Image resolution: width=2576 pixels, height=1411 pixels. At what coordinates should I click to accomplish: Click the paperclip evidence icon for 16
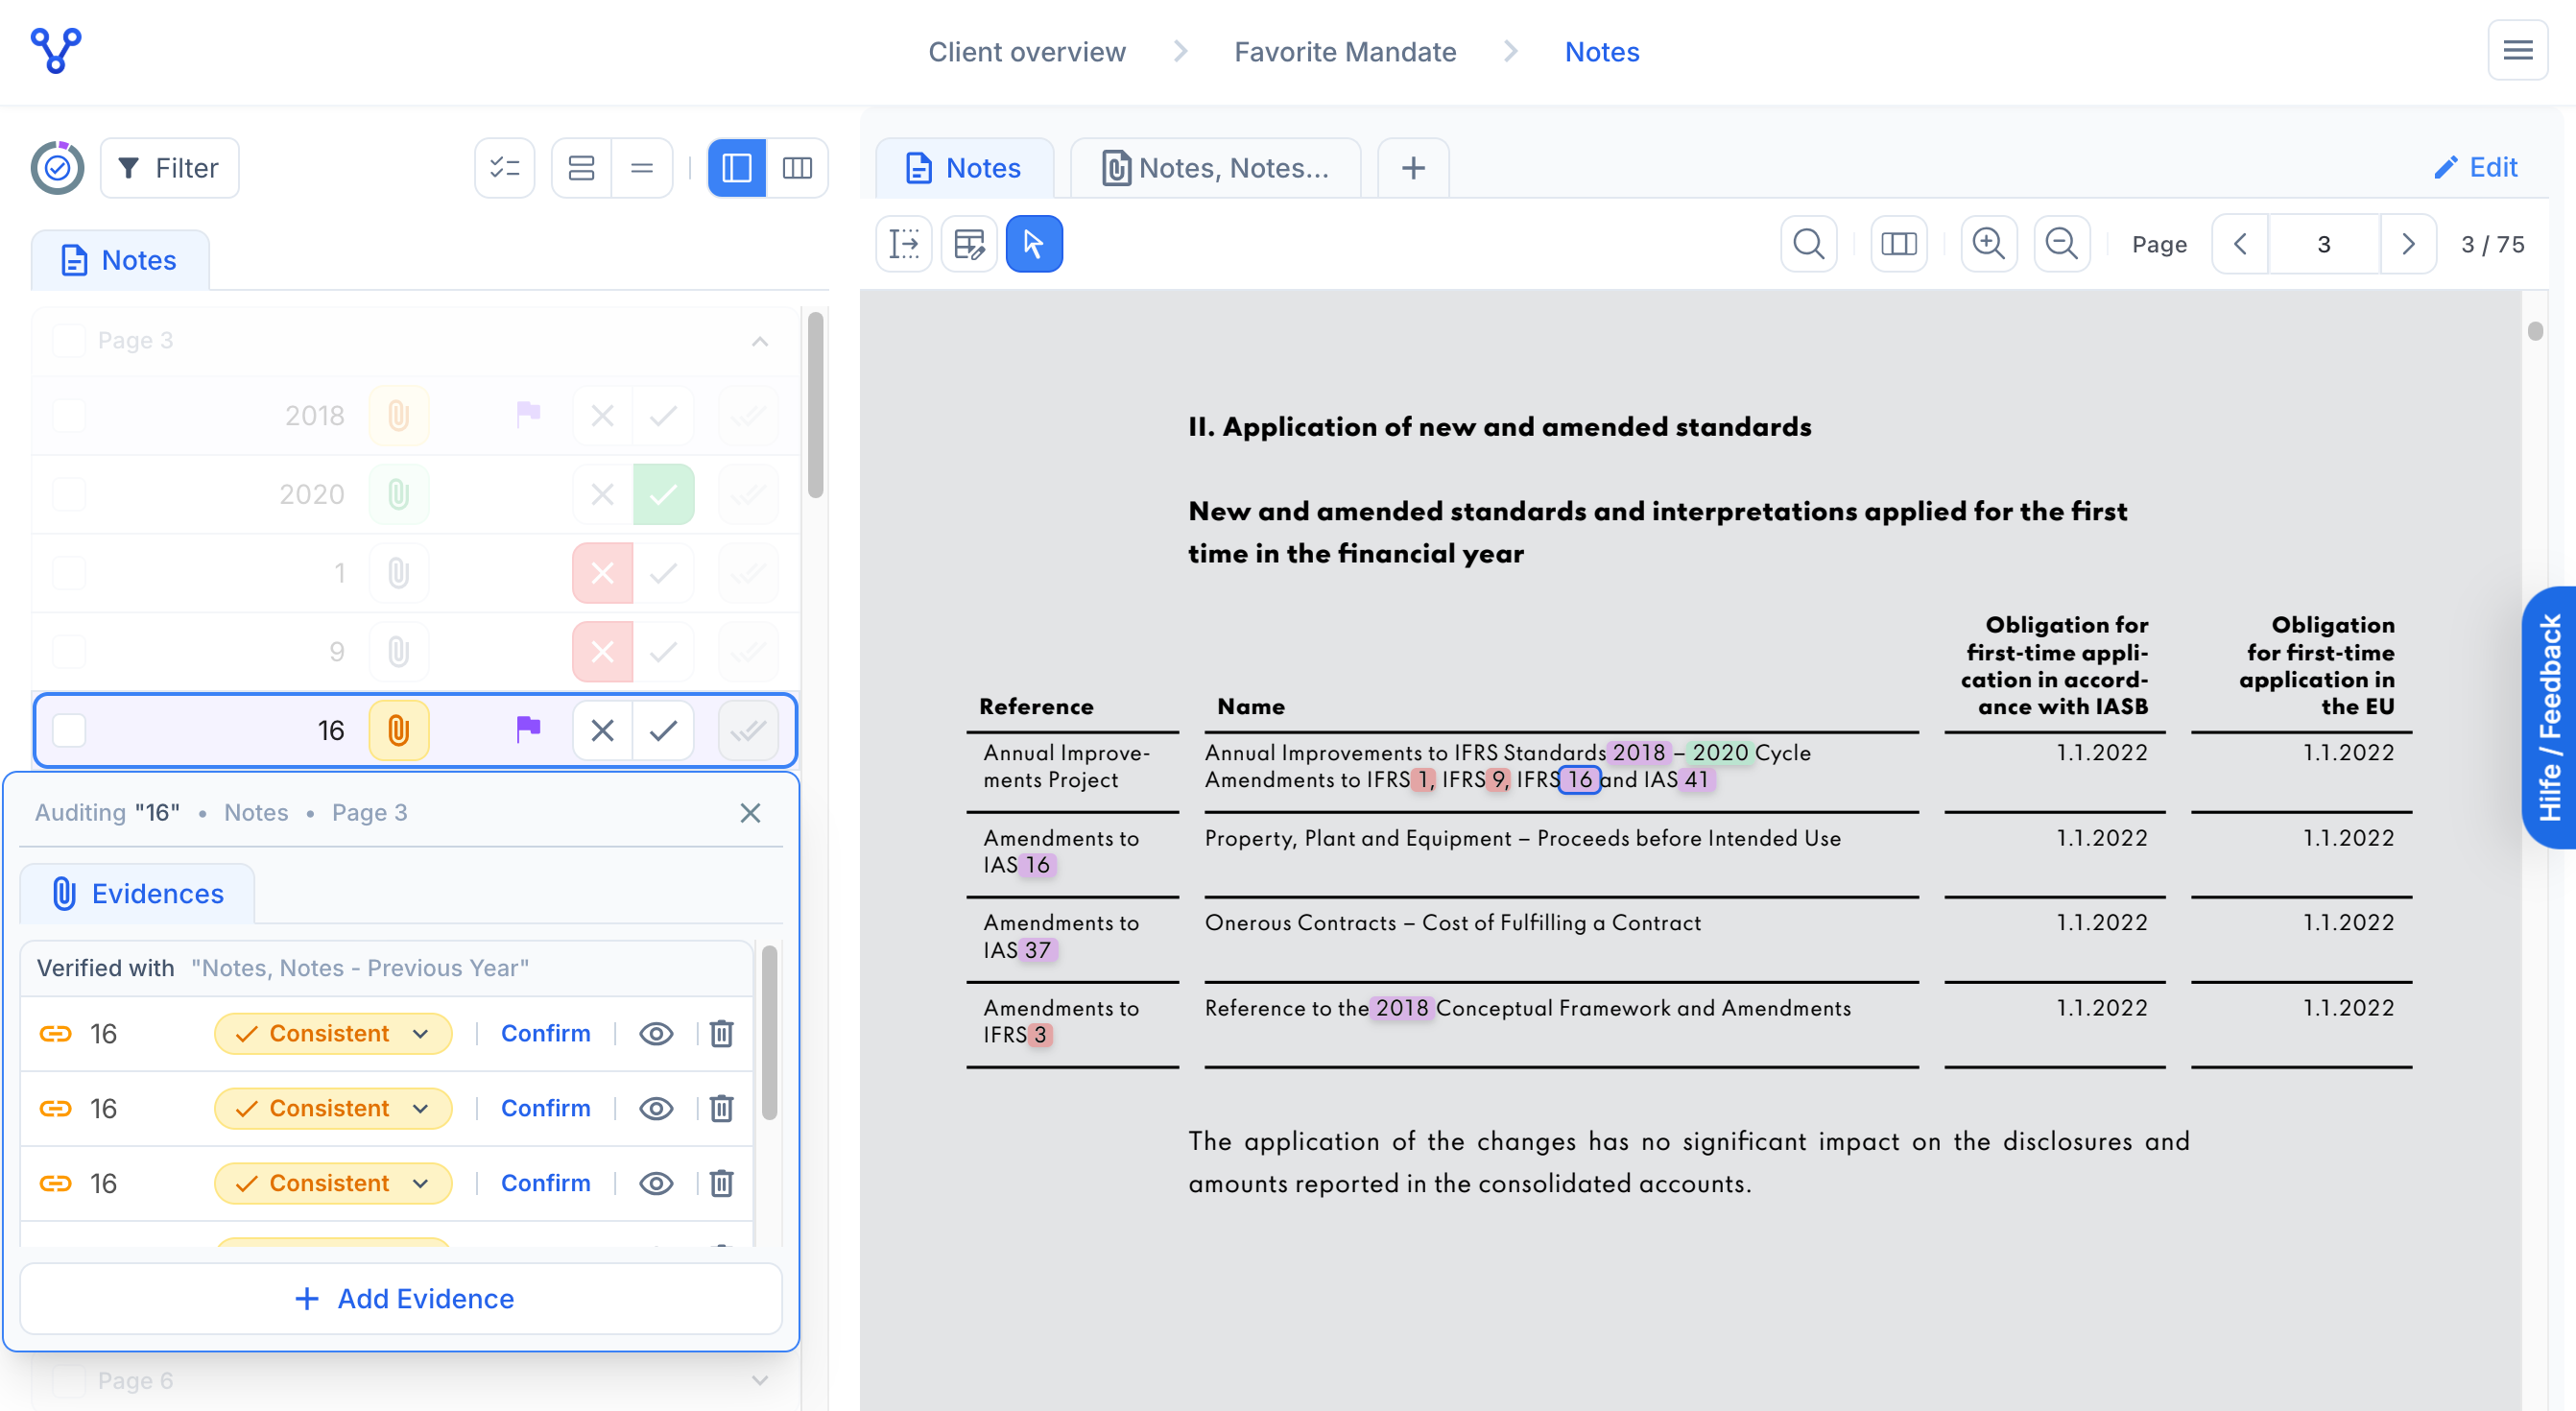pyautogui.click(x=398, y=731)
